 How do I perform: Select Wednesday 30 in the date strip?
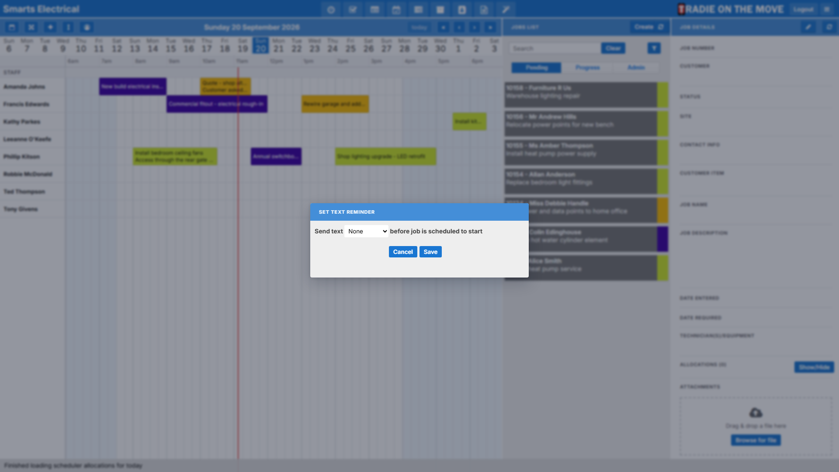(440, 45)
